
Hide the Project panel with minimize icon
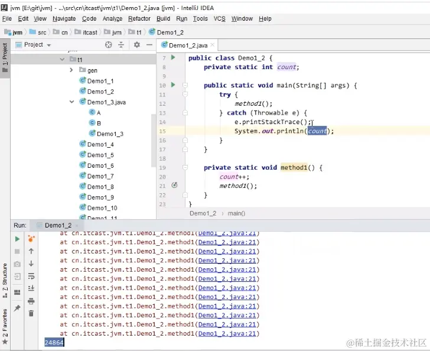pos(149,45)
